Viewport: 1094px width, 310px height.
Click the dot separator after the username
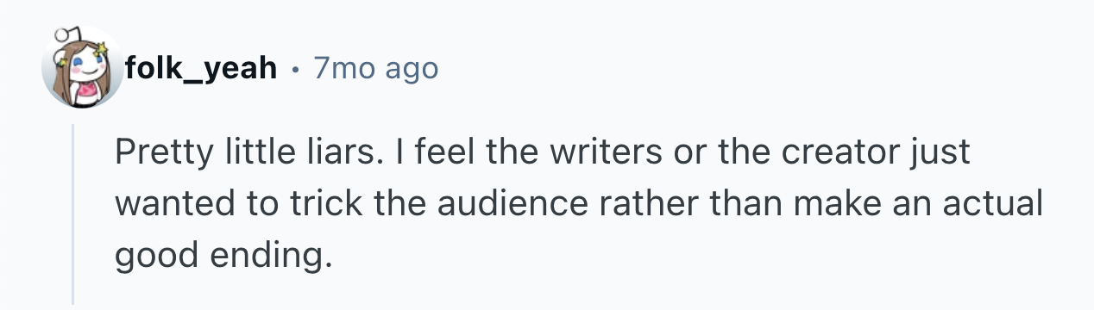(x=294, y=67)
